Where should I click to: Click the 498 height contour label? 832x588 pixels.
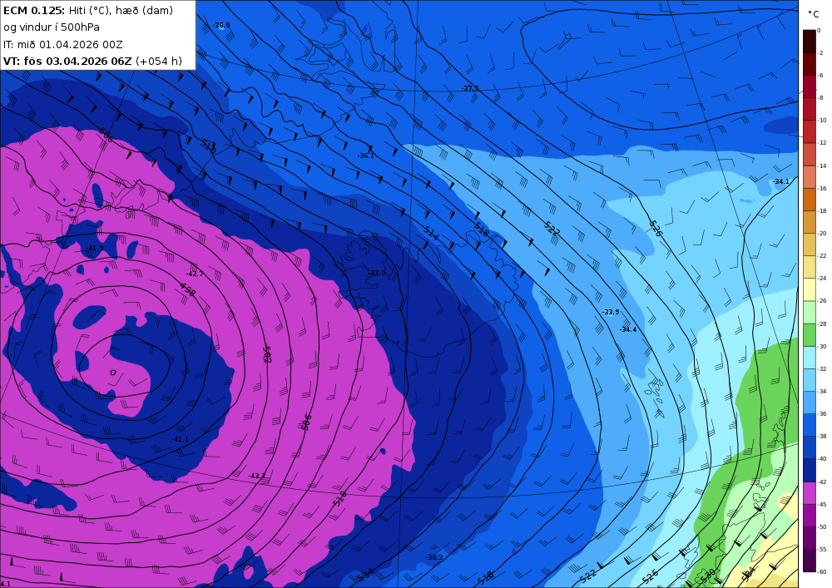[x=187, y=289]
